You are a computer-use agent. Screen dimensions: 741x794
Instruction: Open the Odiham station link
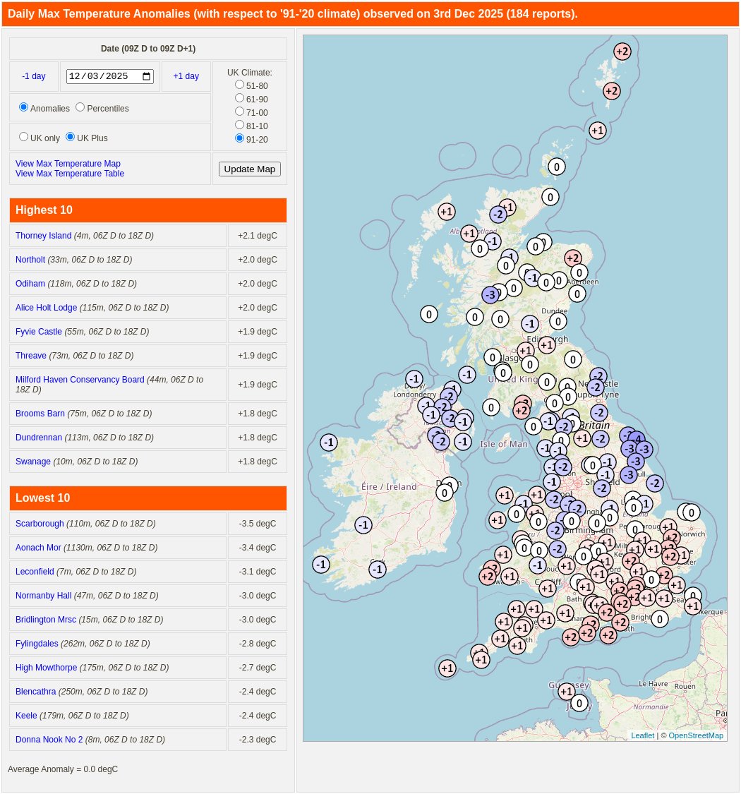click(30, 284)
